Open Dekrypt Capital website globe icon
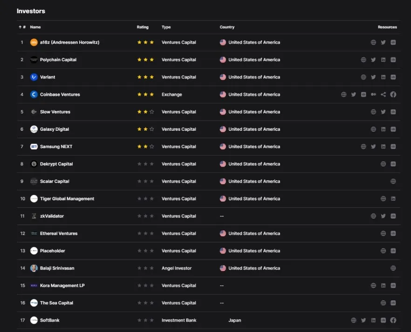411x332 pixels. 383,164
